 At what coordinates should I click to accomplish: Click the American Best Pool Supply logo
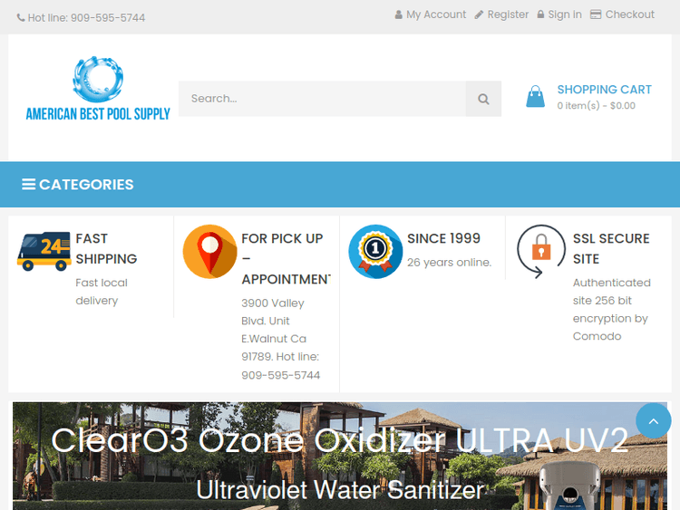click(x=98, y=90)
